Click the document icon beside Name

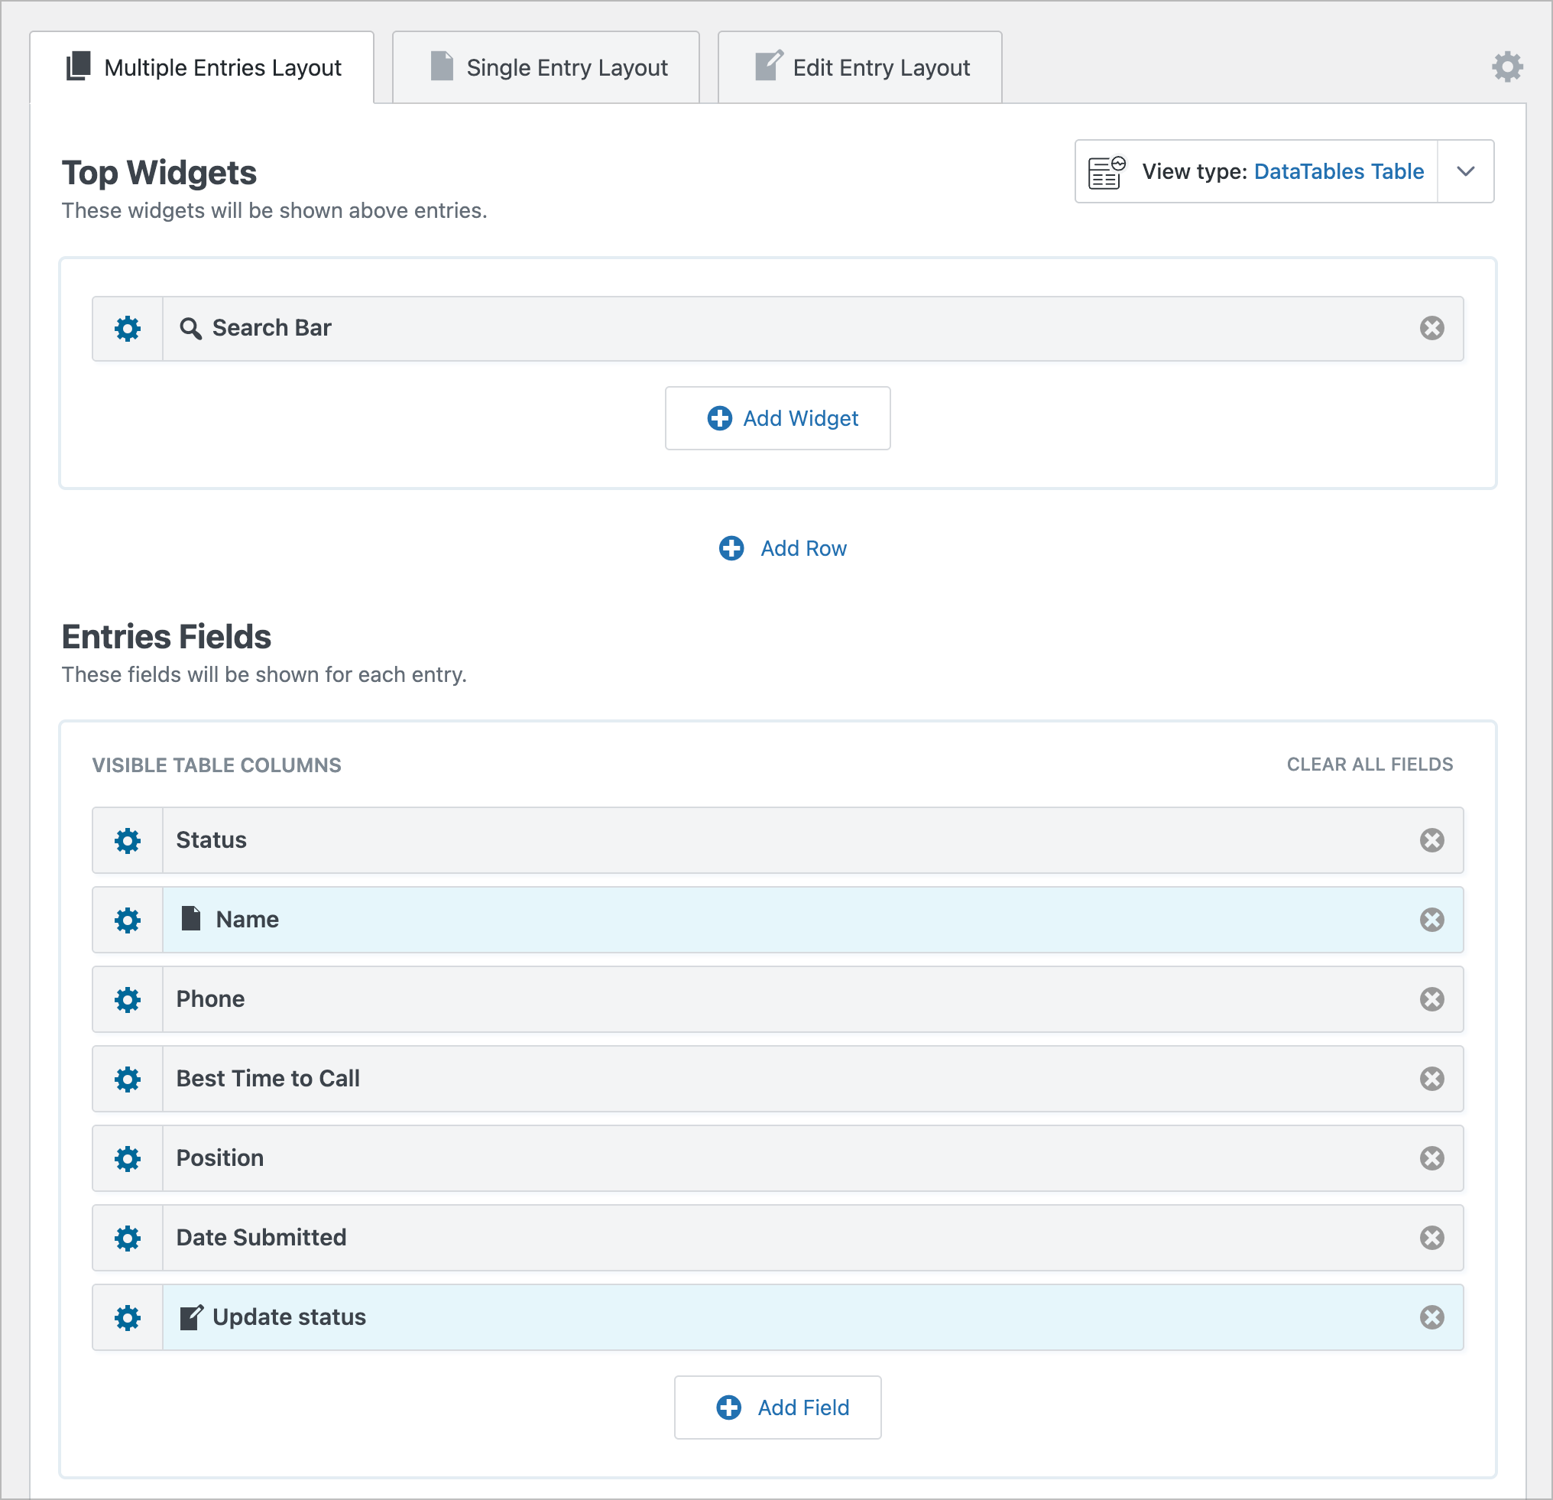190,919
